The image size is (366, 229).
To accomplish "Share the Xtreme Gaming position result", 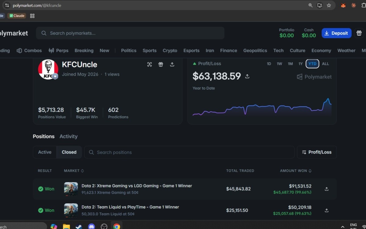I will click(x=326, y=189).
